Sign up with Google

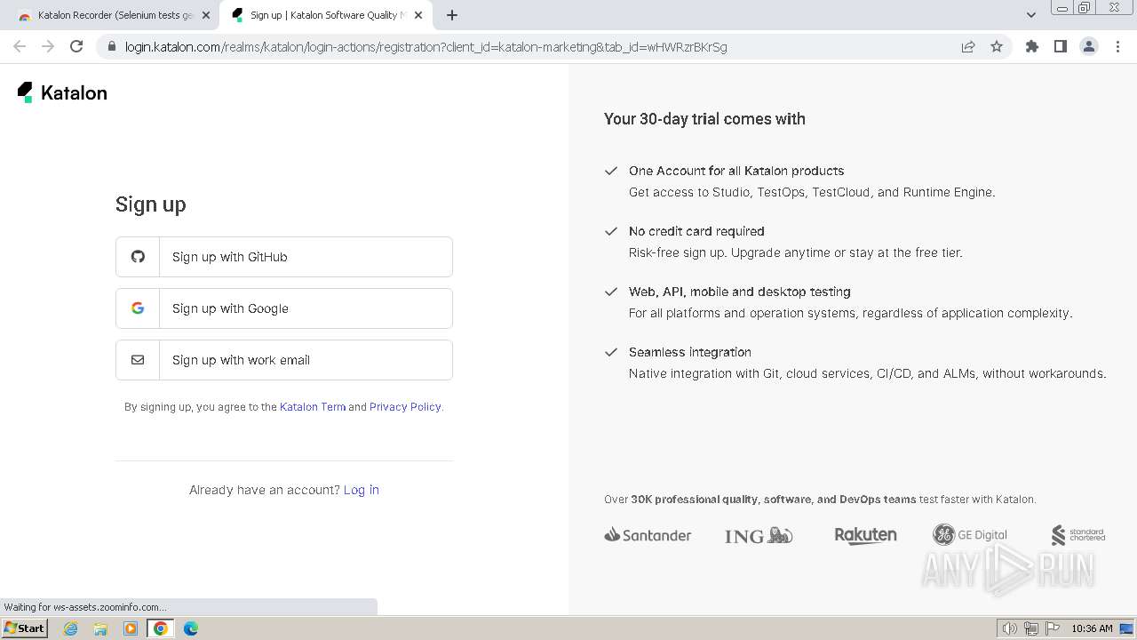[284, 308]
